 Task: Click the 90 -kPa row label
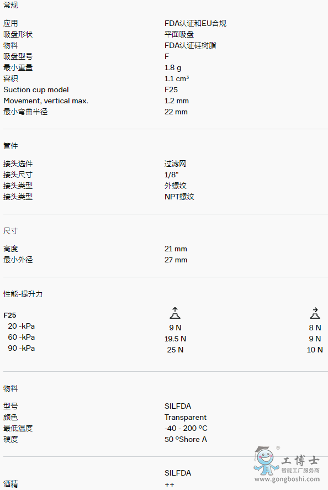(x=21, y=348)
